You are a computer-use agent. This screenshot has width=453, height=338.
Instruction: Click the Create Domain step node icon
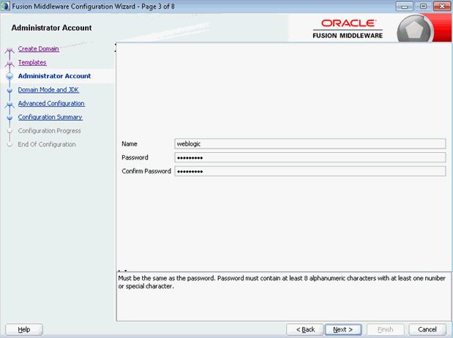pos(10,50)
